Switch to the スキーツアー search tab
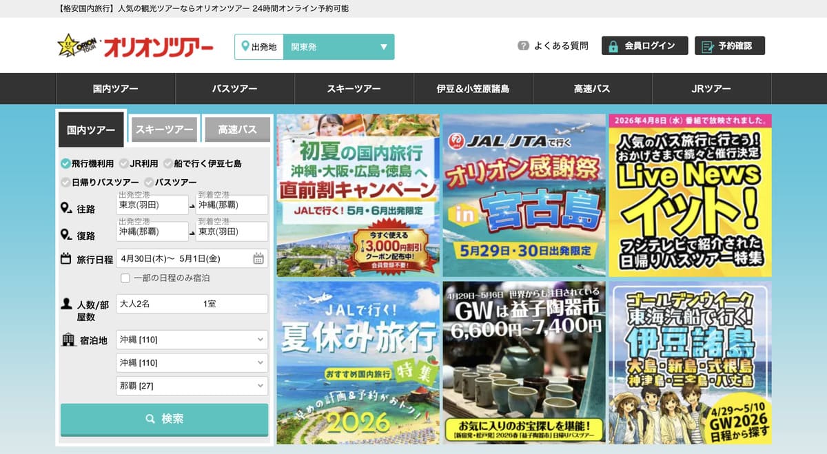This screenshot has height=454, width=827. (x=165, y=130)
